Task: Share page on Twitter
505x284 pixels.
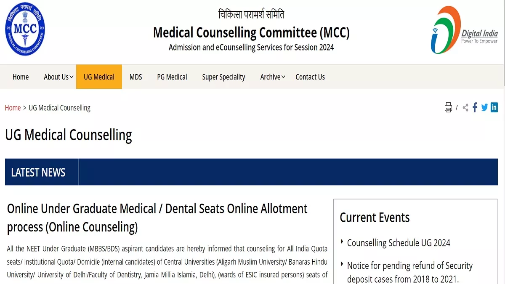Action: pos(484,107)
